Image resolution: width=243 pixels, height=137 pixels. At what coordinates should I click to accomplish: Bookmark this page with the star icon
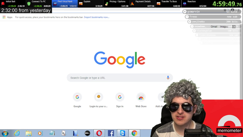(x=225, y=10)
